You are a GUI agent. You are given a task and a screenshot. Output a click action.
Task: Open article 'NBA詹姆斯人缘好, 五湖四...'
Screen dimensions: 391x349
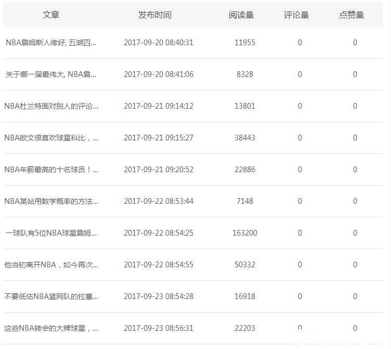pos(51,43)
